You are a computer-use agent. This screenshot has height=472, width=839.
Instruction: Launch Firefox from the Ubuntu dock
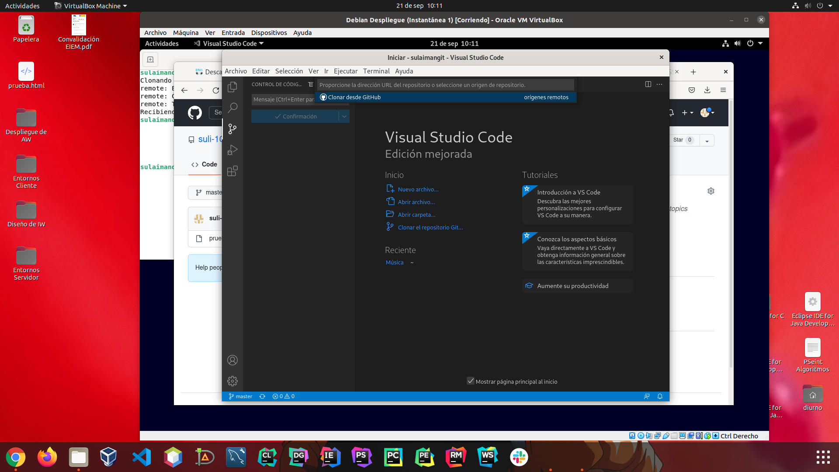click(x=47, y=457)
